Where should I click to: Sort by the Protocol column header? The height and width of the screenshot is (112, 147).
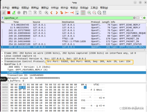96,22
